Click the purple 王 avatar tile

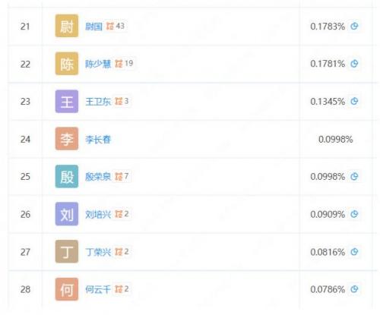click(x=67, y=101)
